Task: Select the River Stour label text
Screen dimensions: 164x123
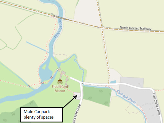Action: [58, 28]
